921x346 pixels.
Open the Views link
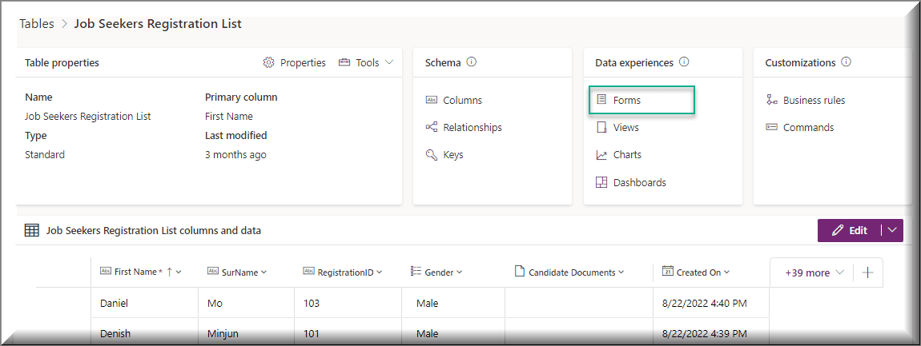click(625, 128)
